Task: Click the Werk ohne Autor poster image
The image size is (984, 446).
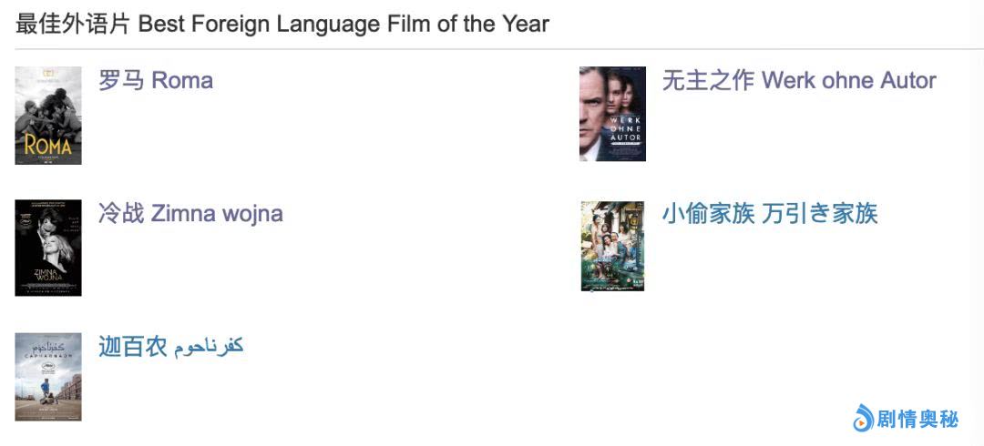Action: [x=612, y=114]
